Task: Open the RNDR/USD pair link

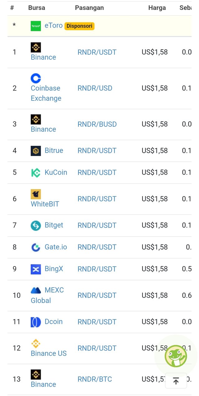Action: tap(95, 88)
